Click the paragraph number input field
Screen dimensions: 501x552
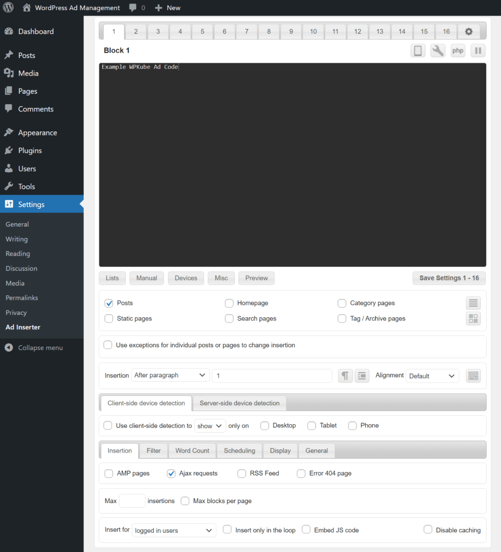(x=272, y=376)
